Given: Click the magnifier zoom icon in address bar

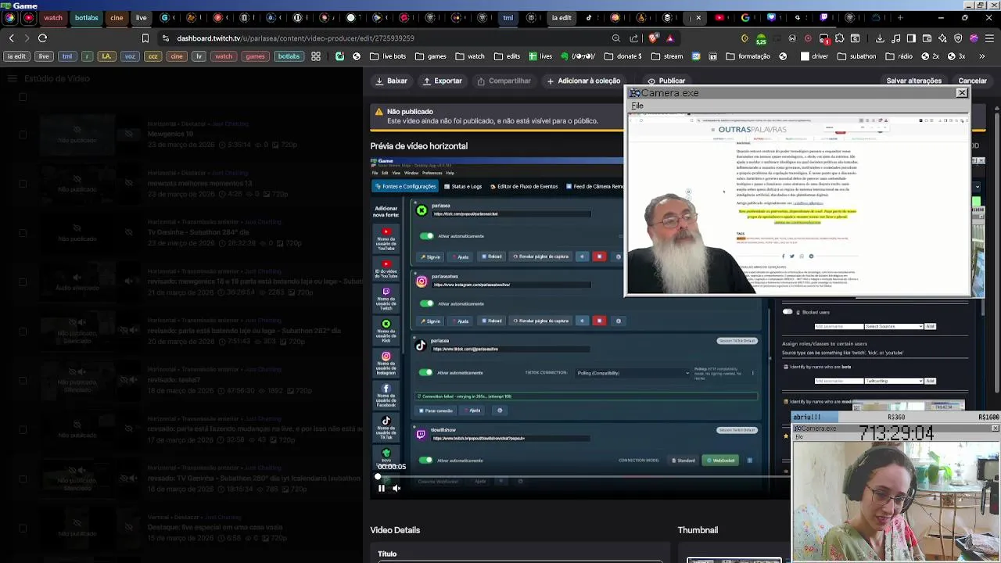Looking at the screenshot, I should pyautogui.click(x=616, y=38).
